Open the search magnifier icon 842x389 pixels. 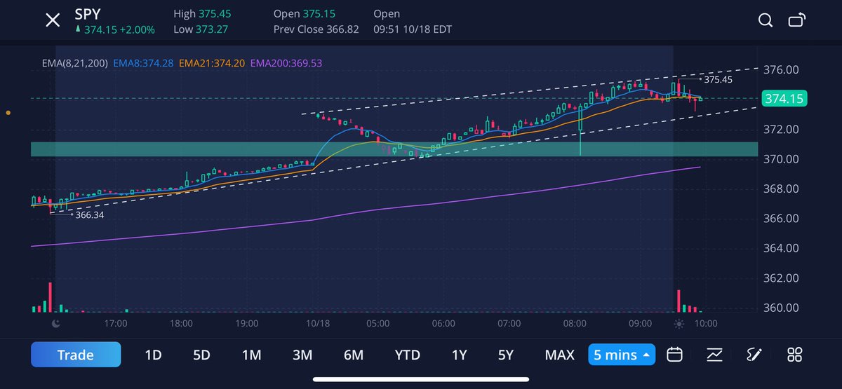coord(766,20)
